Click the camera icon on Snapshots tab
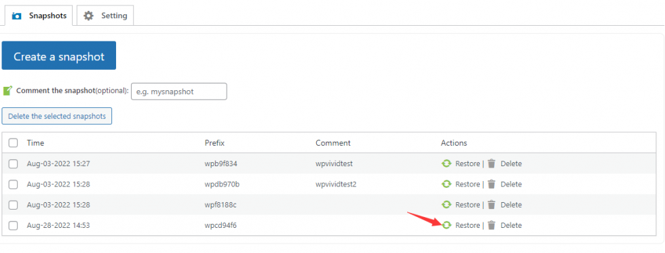Screen dimensions: 665x253 point(16,16)
